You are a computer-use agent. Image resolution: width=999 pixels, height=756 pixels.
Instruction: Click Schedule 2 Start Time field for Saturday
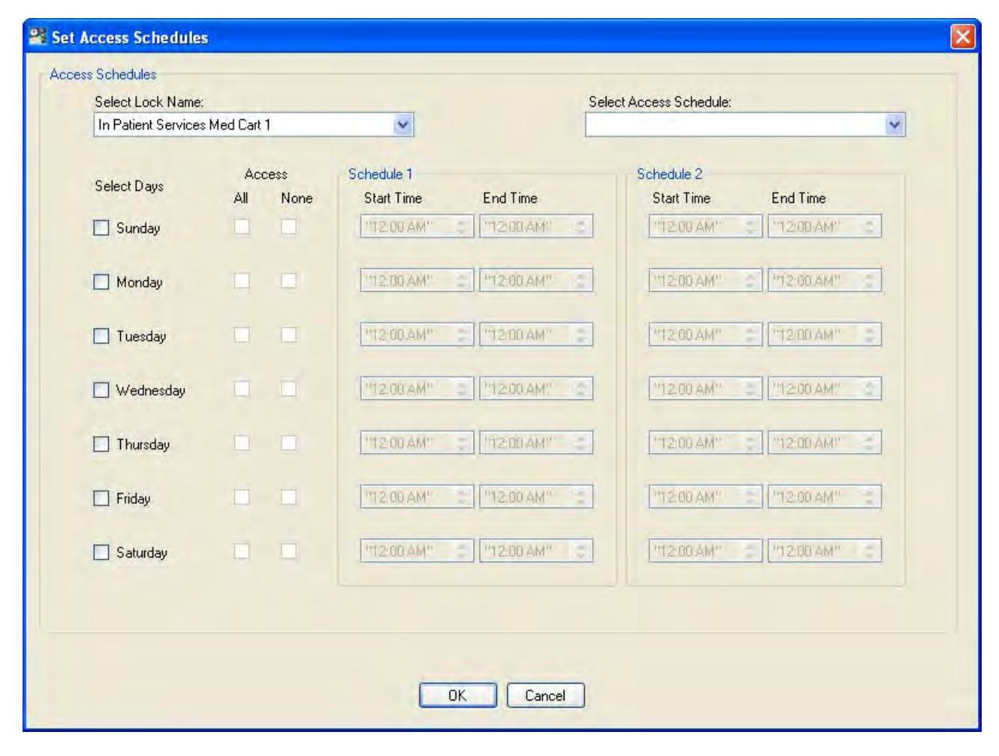[x=706, y=551]
